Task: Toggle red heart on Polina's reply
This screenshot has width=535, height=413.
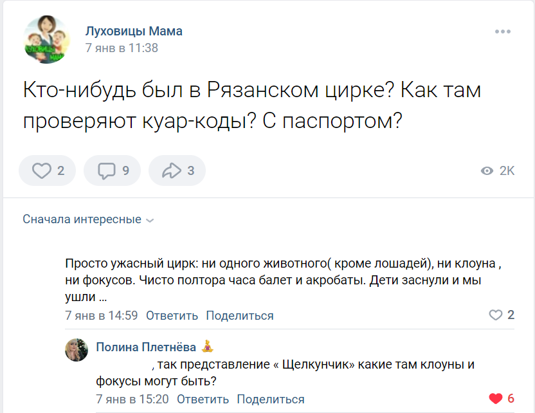Action: point(496,399)
